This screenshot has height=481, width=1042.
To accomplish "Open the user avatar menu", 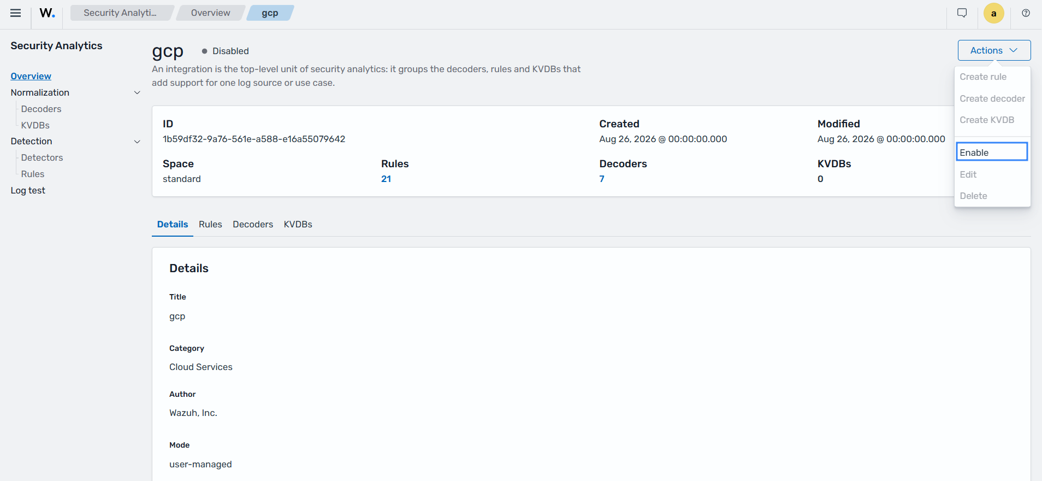I will pyautogui.click(x=994, y=13).
